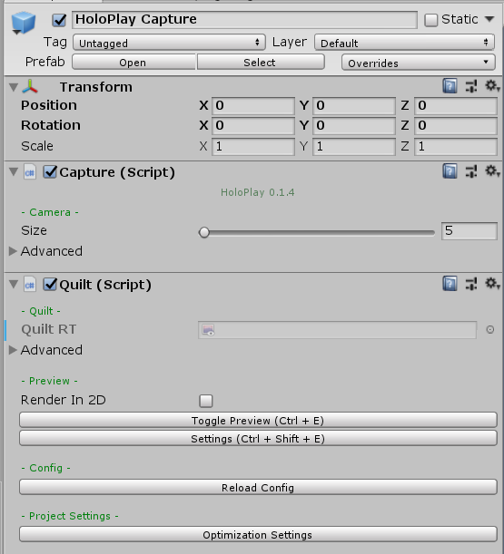The image size is (504, 554).
Task: Click the Capture (Script) title
Action: pyautogui.click(x=117, y=172)
